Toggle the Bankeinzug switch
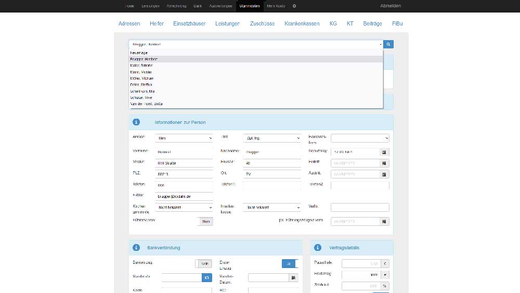520x293 pixels. pos(204,263)
